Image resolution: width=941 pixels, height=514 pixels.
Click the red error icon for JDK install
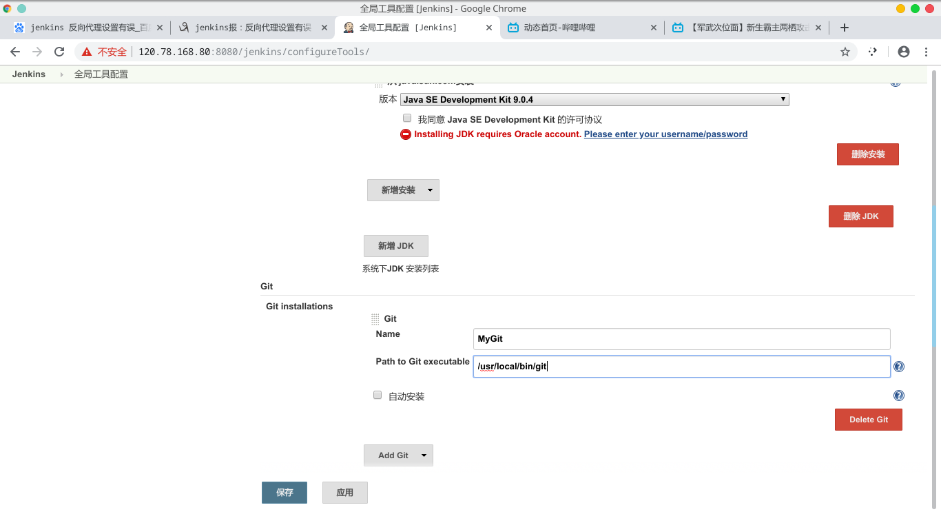[406, 134]
